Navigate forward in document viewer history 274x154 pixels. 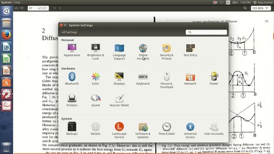pos(60,8)
